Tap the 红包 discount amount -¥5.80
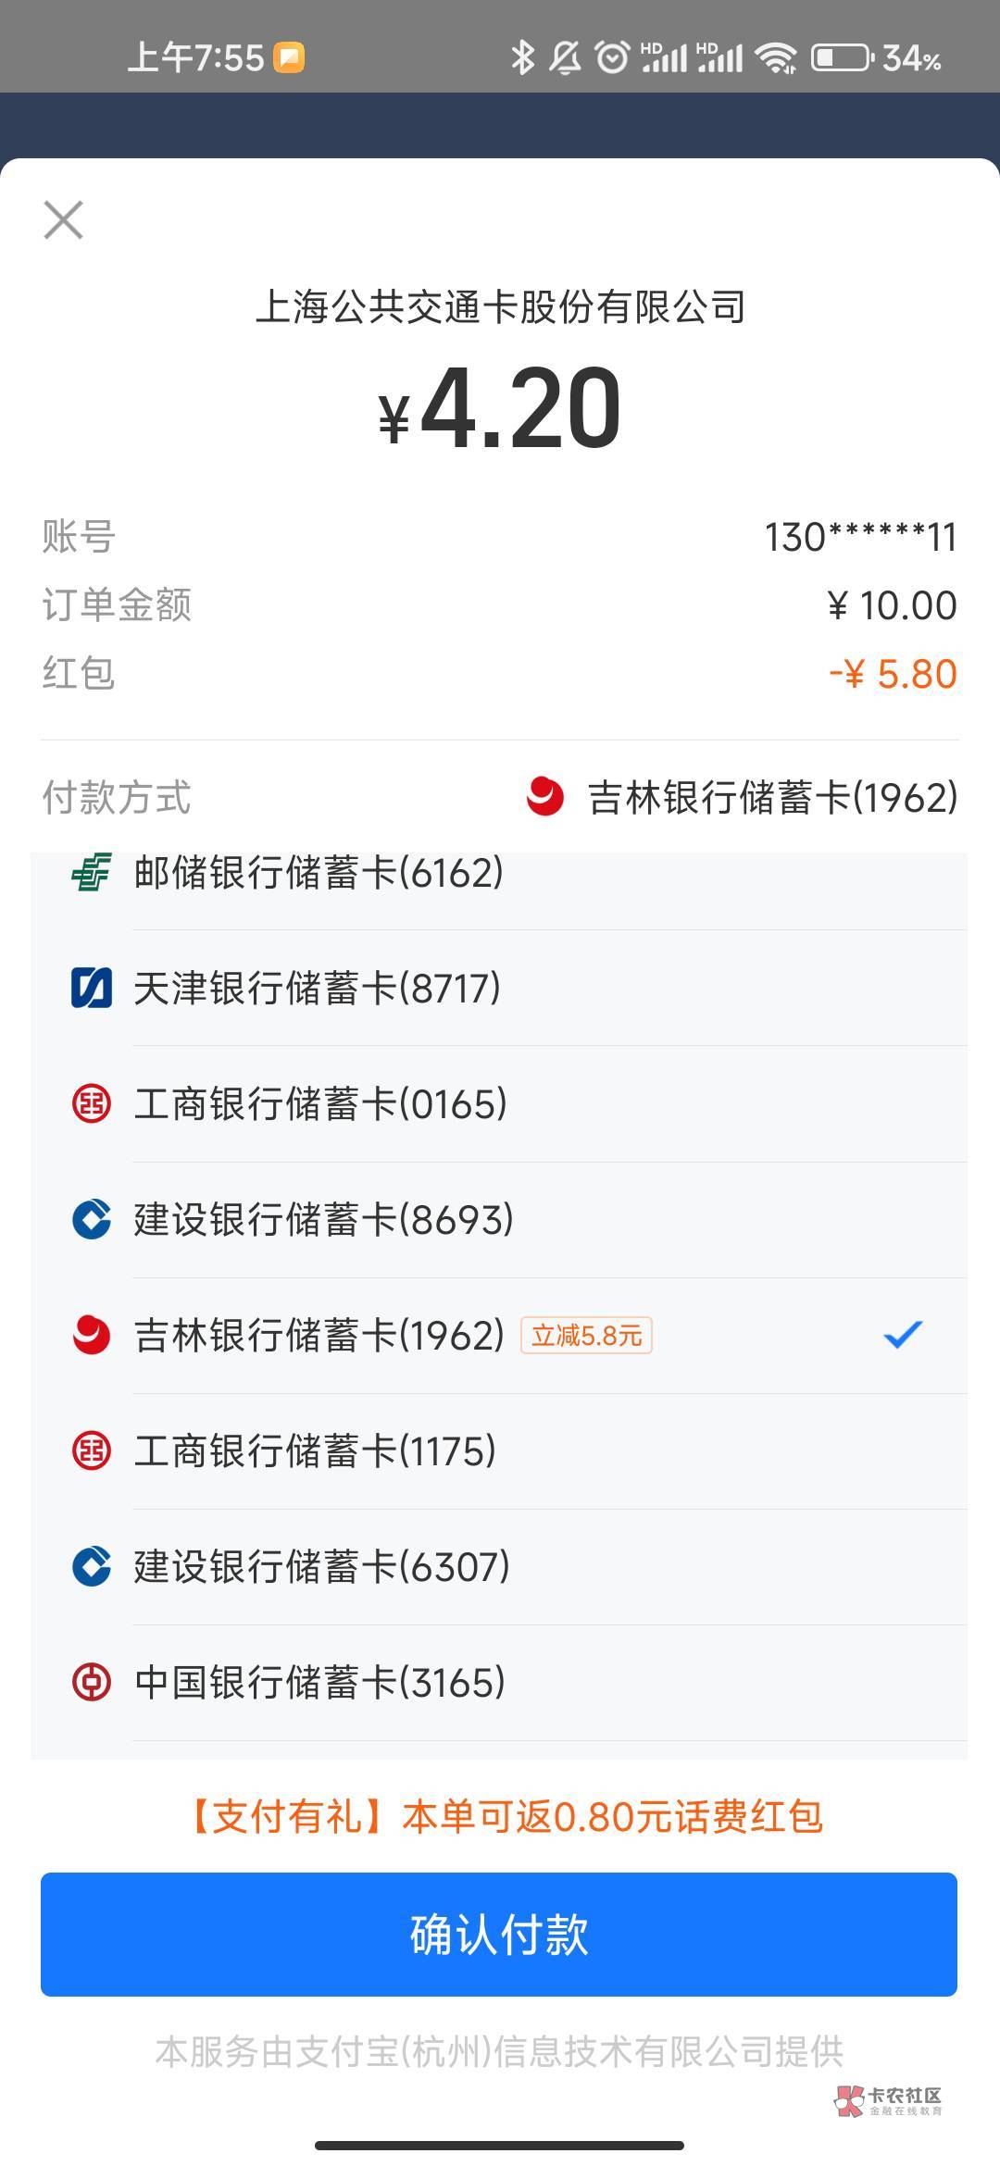 893,674
